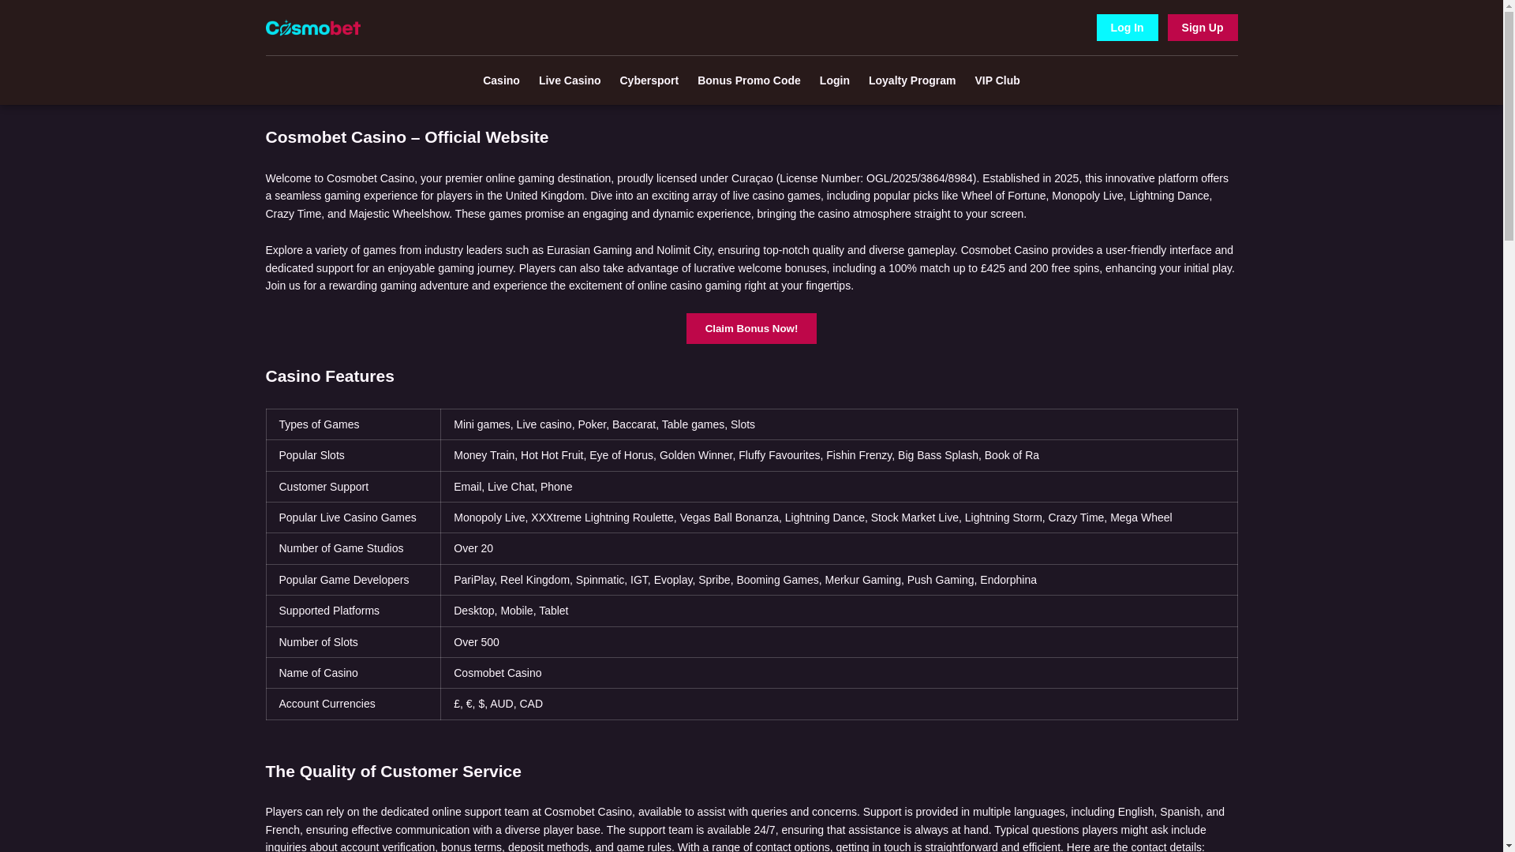The image size is (1515, 852).
Task: Click the 'Email, Live Chat, Phone' cell
Action: pyautogui.click(x=839, y=487)
